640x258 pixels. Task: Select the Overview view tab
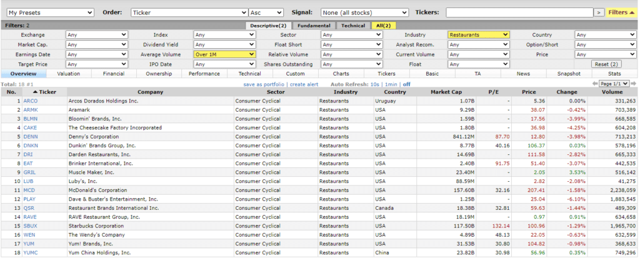tap(23, 74)
